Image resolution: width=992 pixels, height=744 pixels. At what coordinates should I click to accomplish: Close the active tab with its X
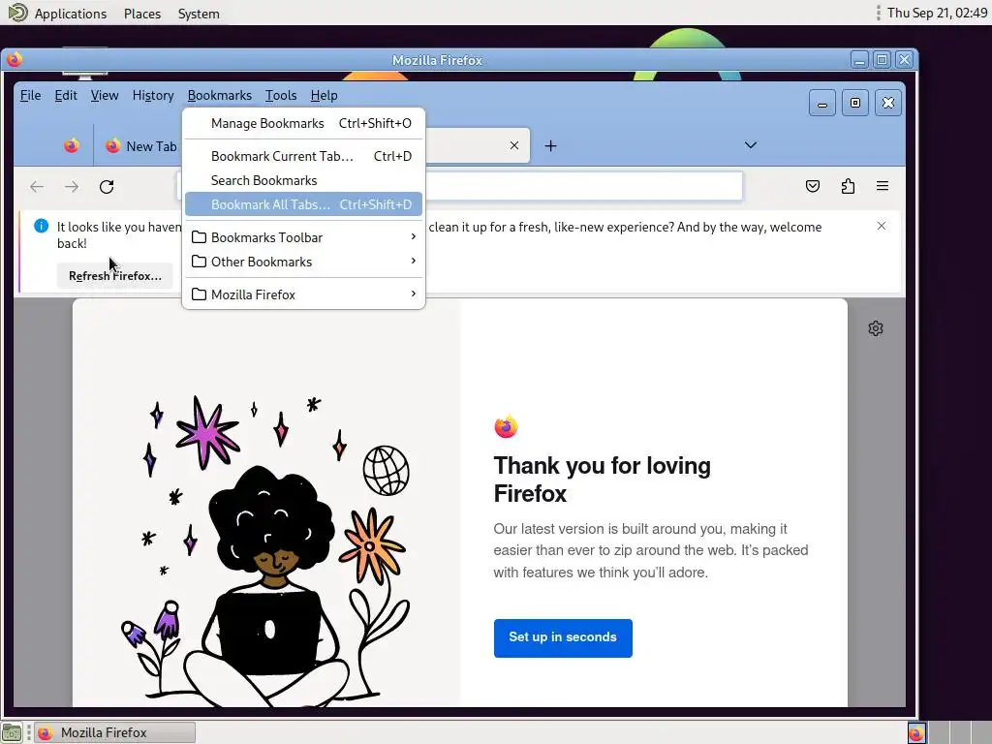tap(514, 145)
